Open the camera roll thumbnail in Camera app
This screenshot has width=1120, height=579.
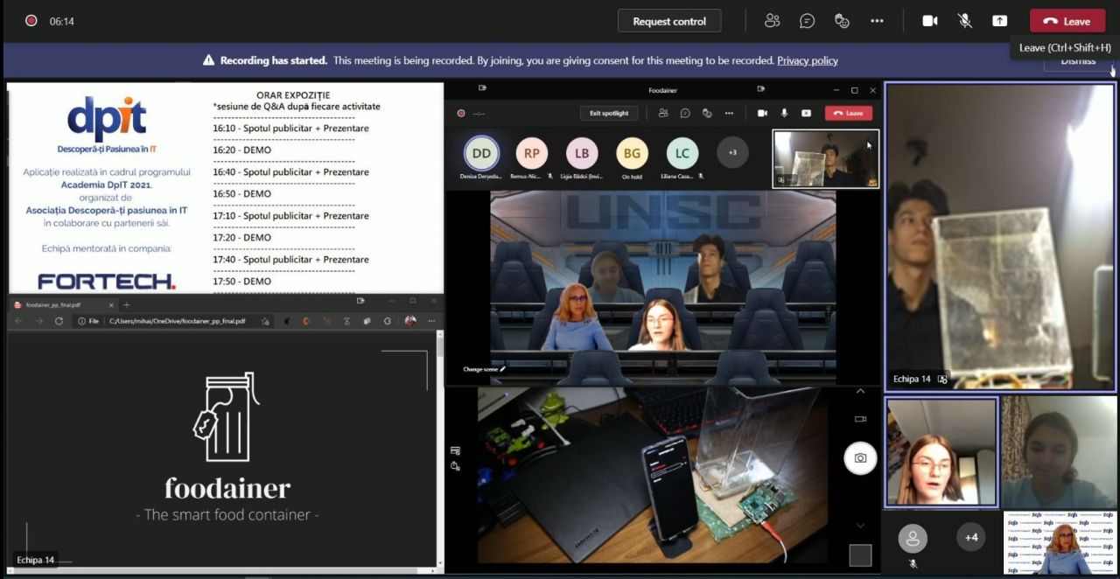[860, 555]
